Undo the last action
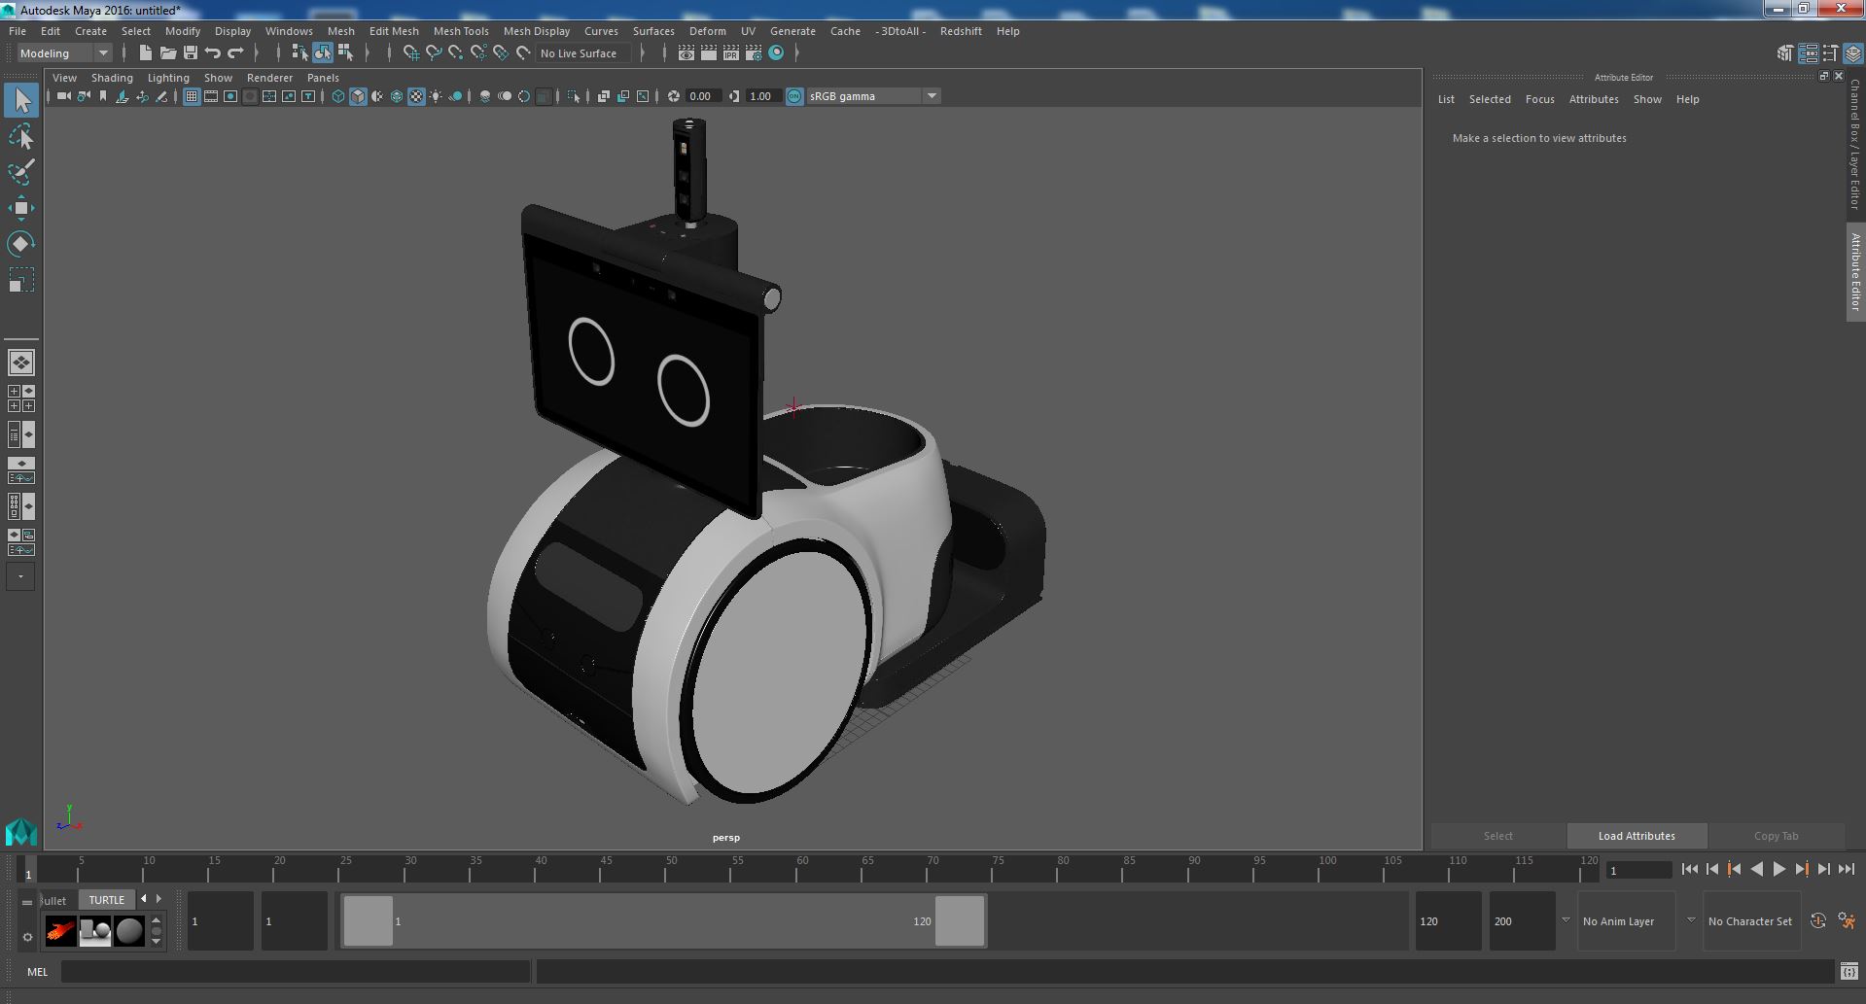Image resolution: width=1866 pixels, height=1004 pixels. [x=213, y=53]
